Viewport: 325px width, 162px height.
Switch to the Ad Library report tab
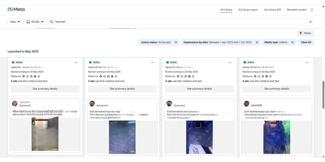pyautogui.click(x=248, y=9)
